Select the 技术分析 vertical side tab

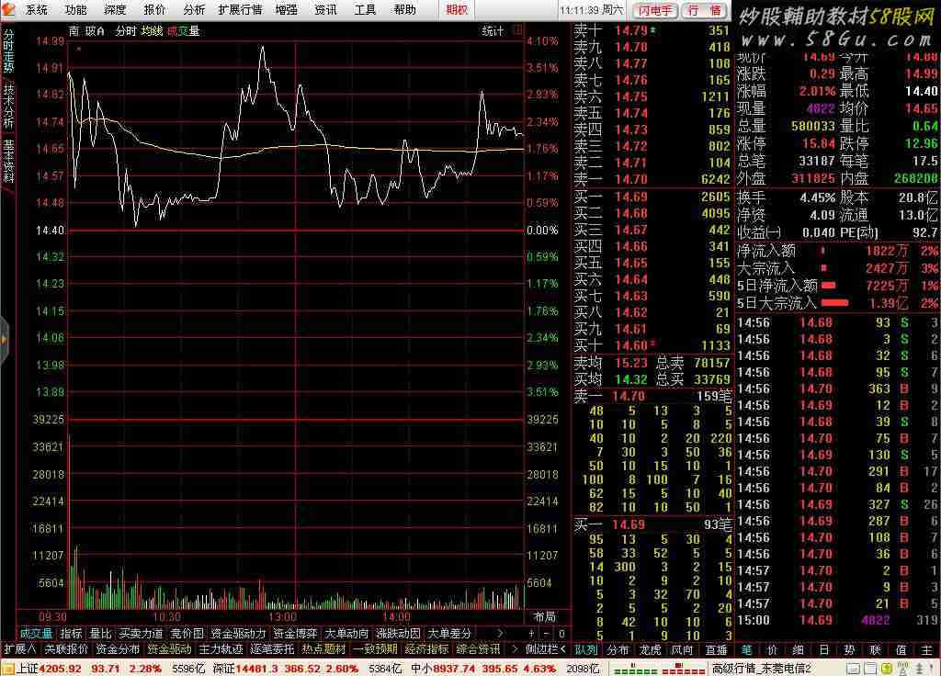click(x=8, y=106)
